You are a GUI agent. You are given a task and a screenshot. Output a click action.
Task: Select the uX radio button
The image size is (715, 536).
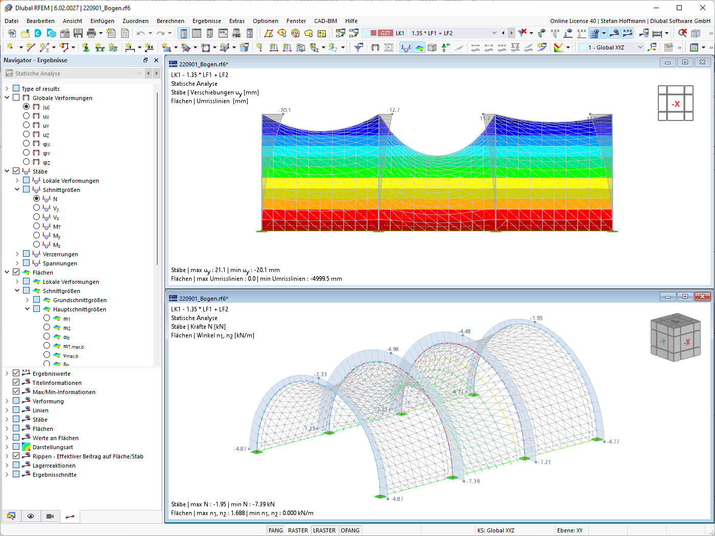(27, 116)
